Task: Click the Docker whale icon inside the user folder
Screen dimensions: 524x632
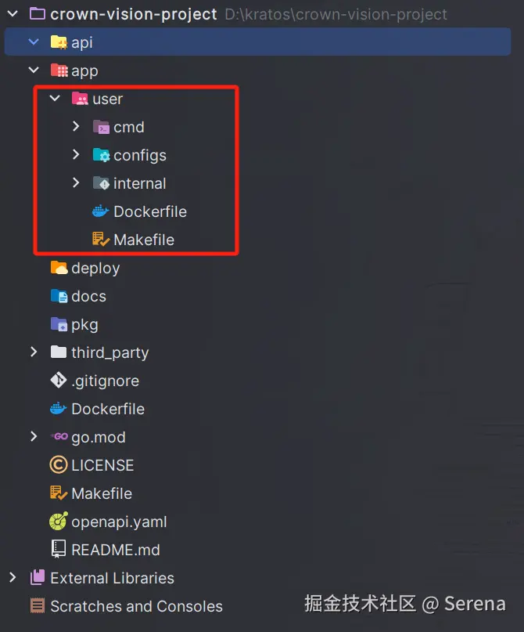Action: pyautogui.click(x=100, y=211)
